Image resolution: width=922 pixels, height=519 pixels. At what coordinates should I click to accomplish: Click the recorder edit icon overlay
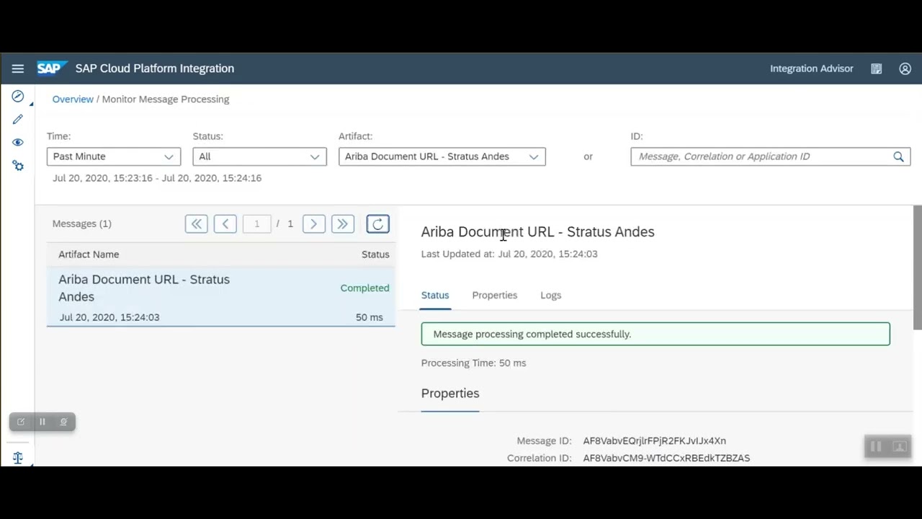tap(21, 422)
